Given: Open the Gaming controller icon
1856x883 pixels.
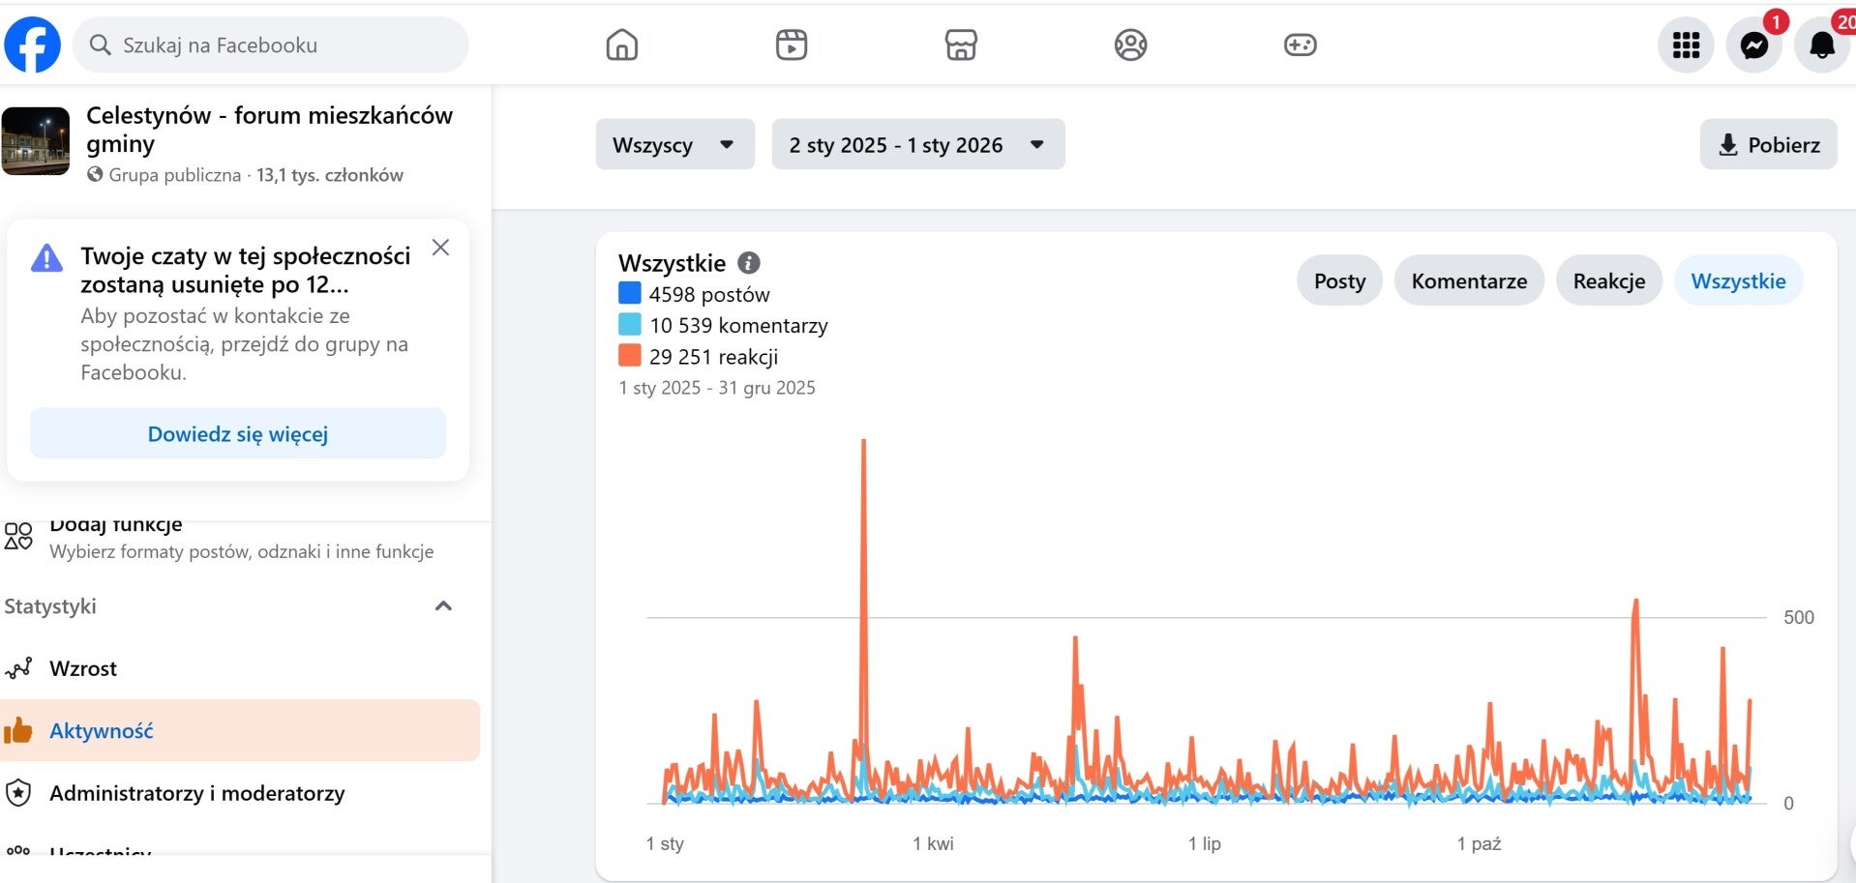Looking at the screenshot, I should click(1300, 44).
